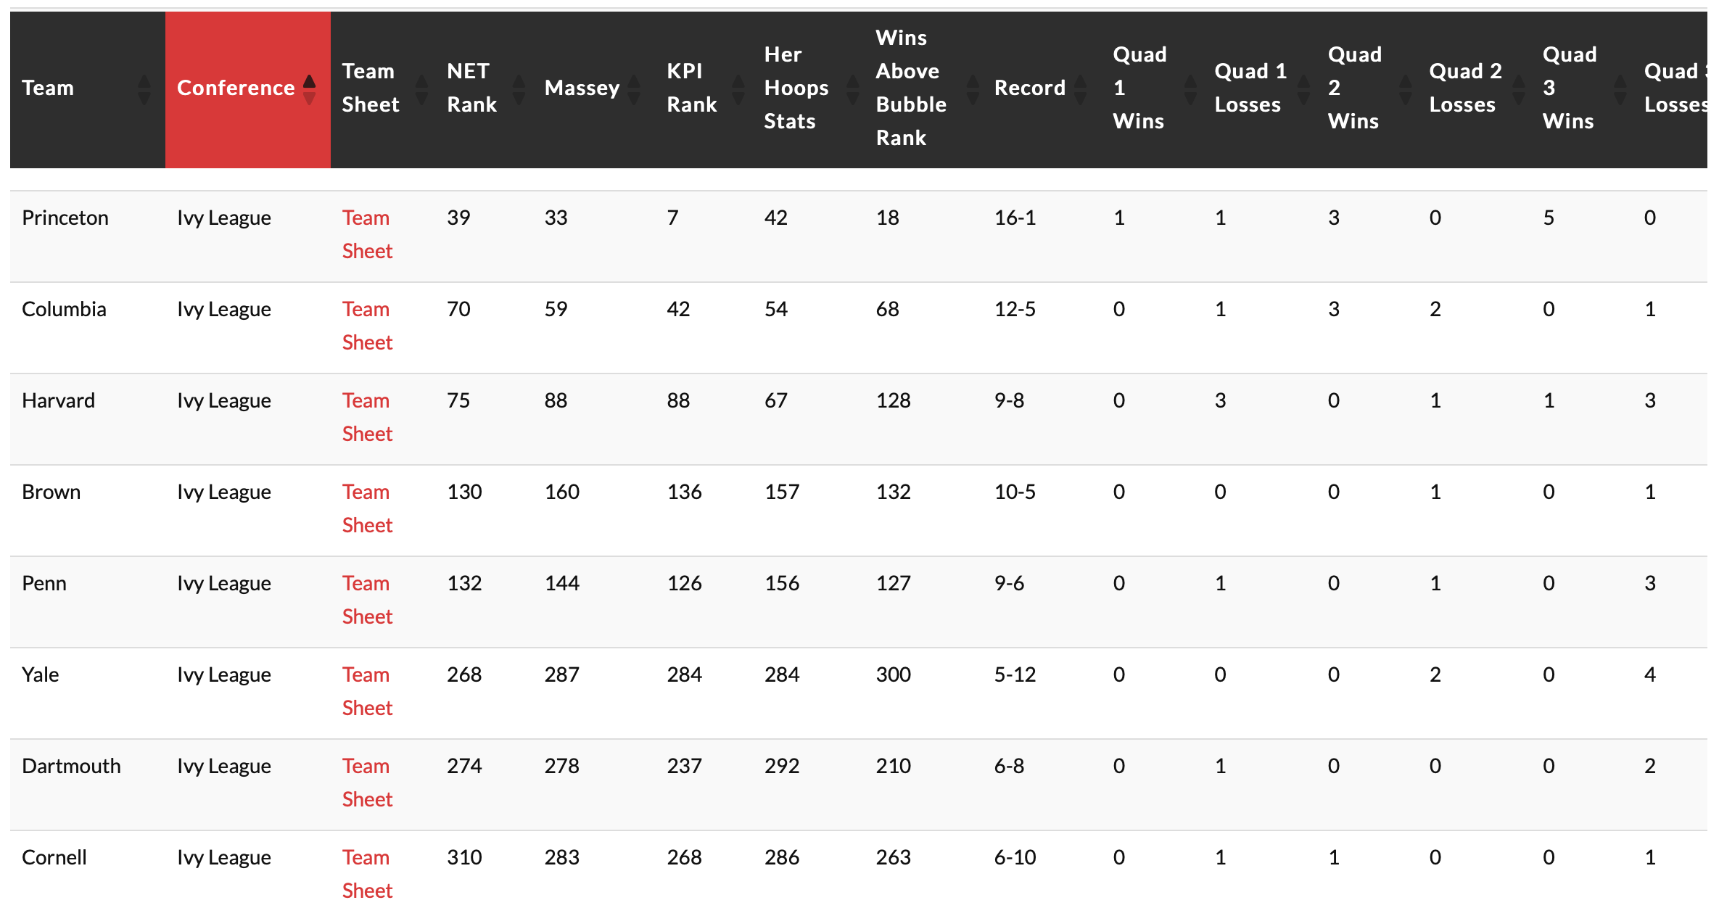Click Wins Above Bubble Rank sort arrows
1719x908 pixels.
click(973, 88)
